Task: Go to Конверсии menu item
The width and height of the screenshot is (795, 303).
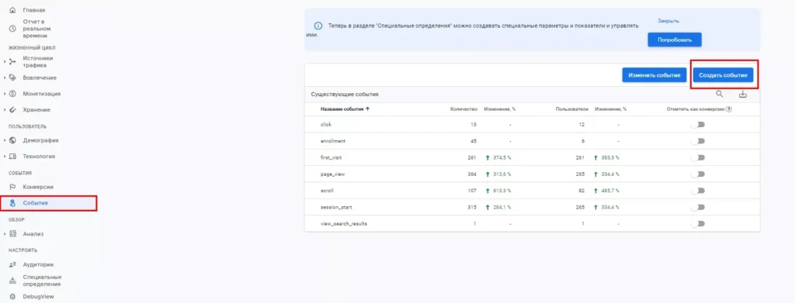Action: [x=38, y=187]
